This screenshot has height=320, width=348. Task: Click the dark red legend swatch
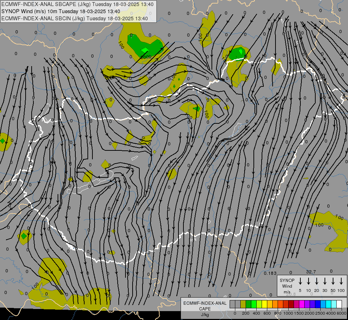click(291, 304)
